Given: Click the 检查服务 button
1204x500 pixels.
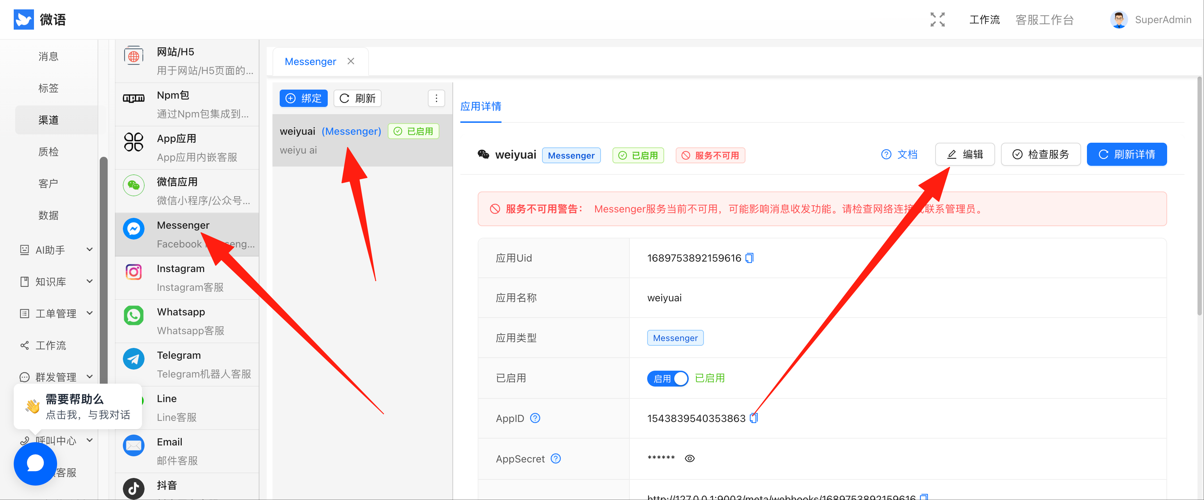Looking at the screenshot, I should coord(1040,154).
